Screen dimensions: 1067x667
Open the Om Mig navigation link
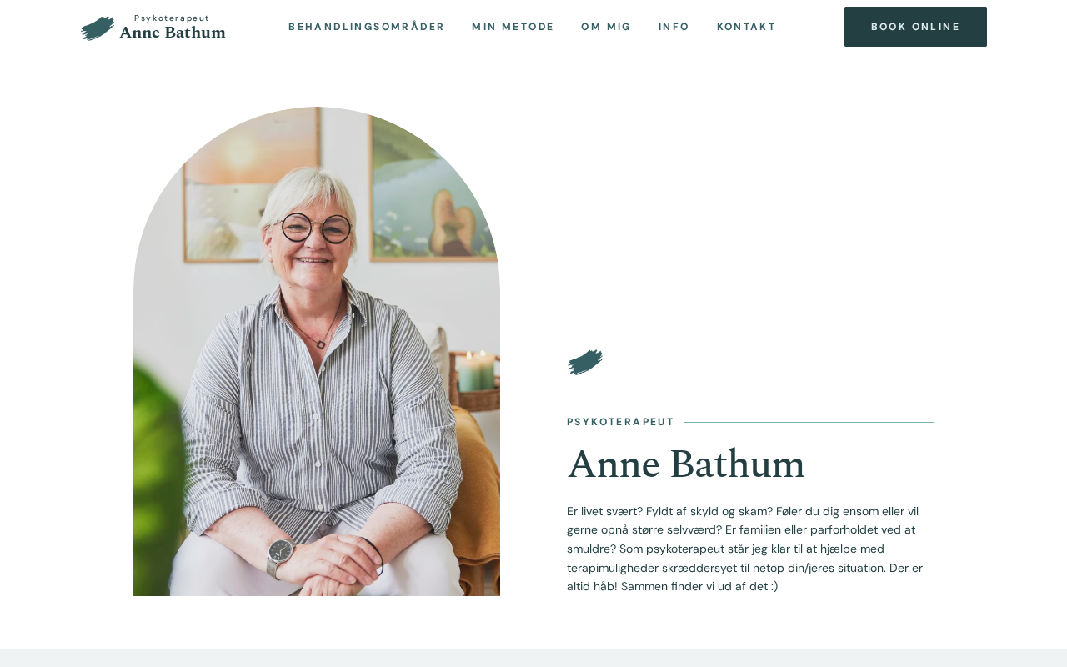pyautogui.click(x=606, y=27)
